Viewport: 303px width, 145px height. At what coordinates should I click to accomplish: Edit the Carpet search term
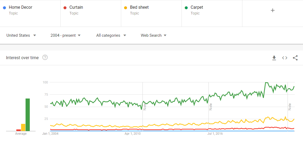197,7
